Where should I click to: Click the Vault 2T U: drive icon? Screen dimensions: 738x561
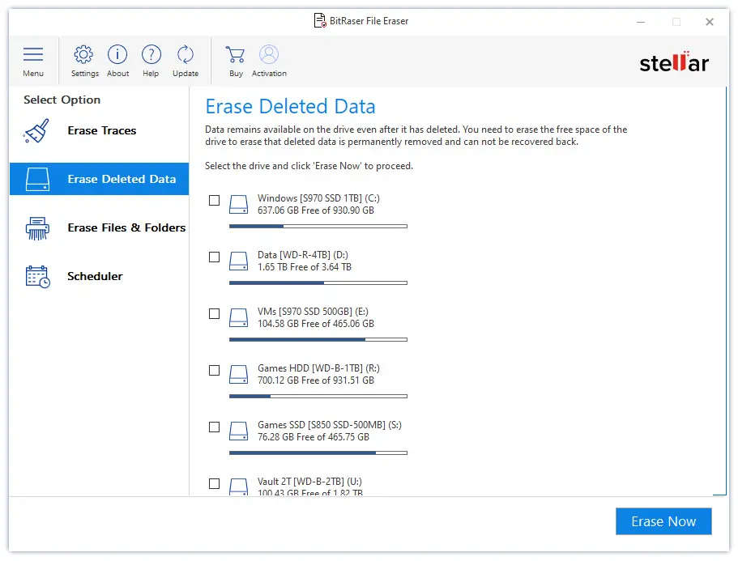point(239,487)
